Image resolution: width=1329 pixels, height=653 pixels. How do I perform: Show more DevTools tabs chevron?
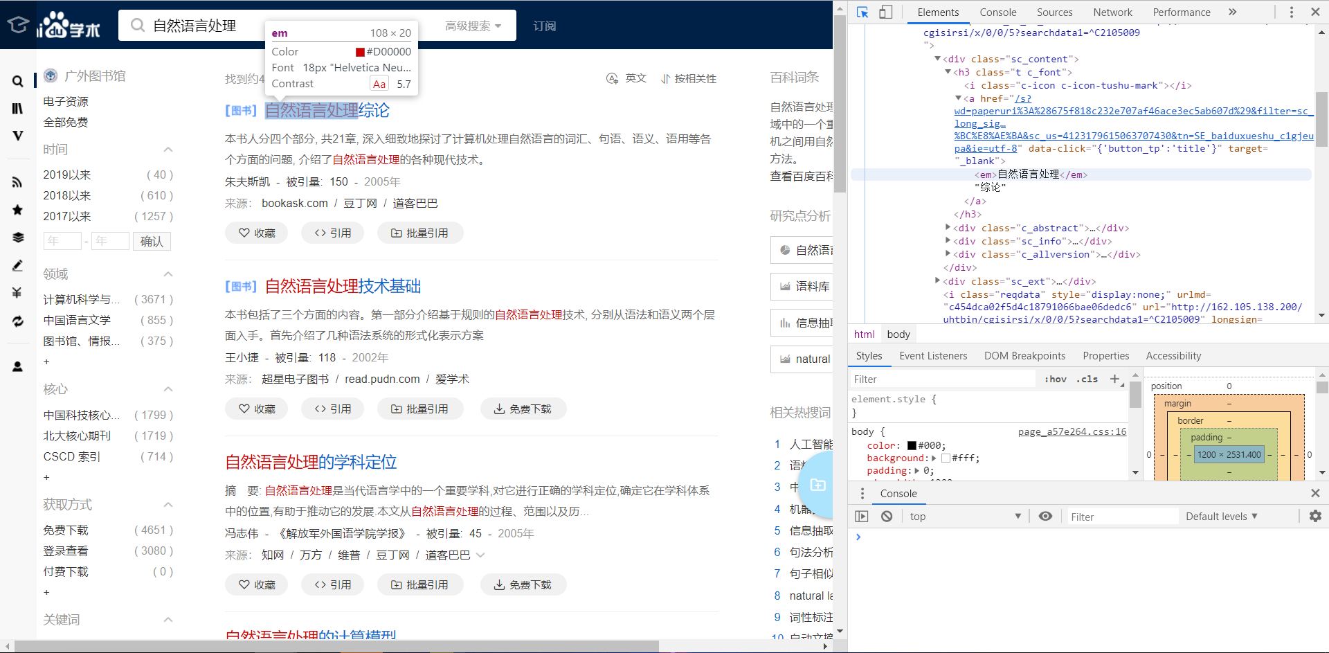click(1232, 12)
